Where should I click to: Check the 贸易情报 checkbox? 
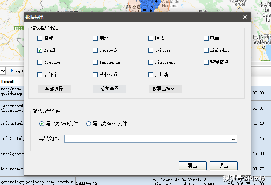(206, 62)
